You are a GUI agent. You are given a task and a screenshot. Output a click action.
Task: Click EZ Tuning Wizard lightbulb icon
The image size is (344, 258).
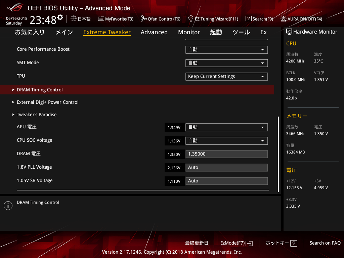tap(191, 18)
